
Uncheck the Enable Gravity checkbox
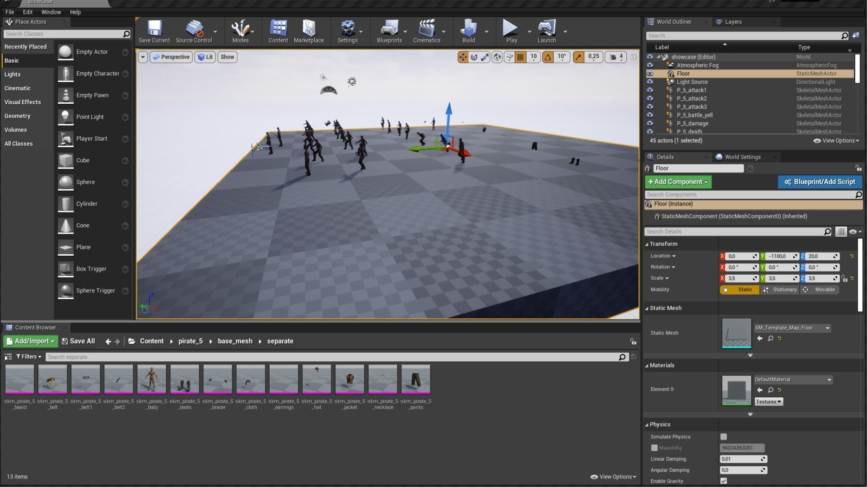coord(723,481)
